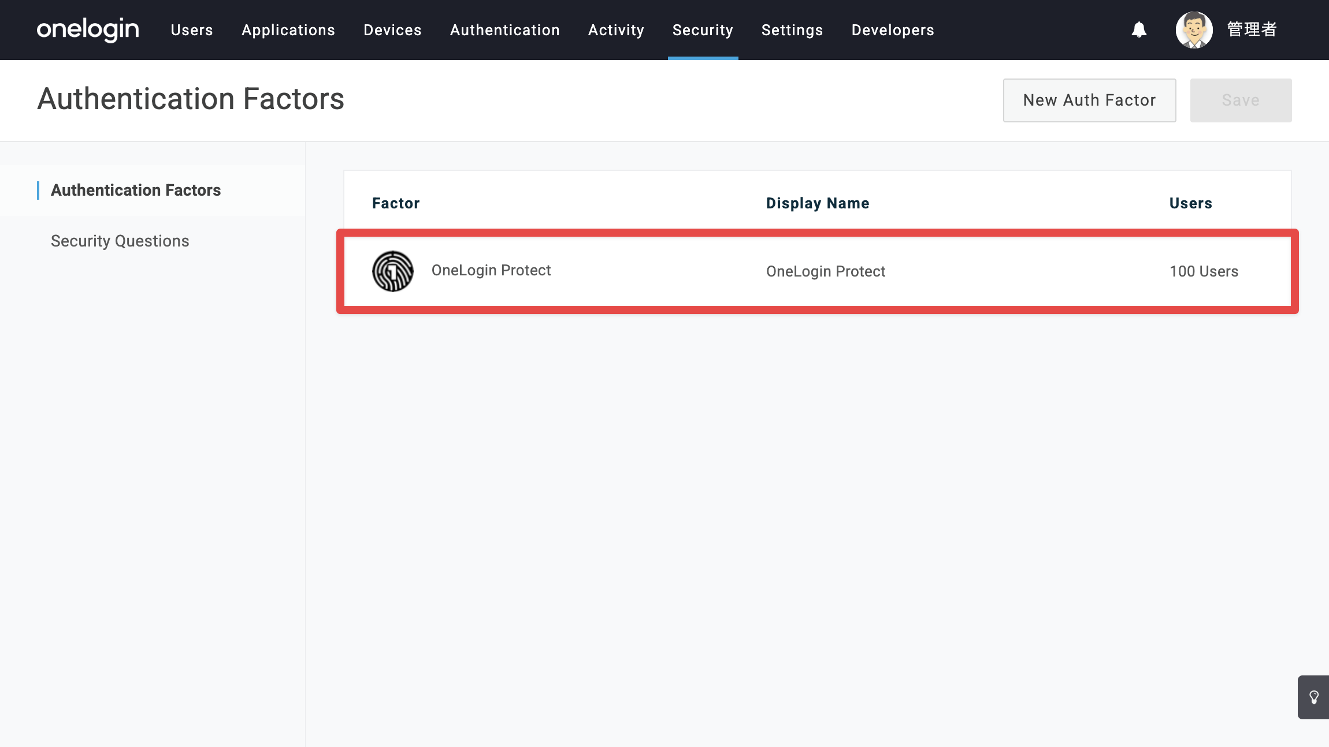Go to Security Questions in the sidebar
This screenshot has width=1329, height=747.
pos(120,241)
